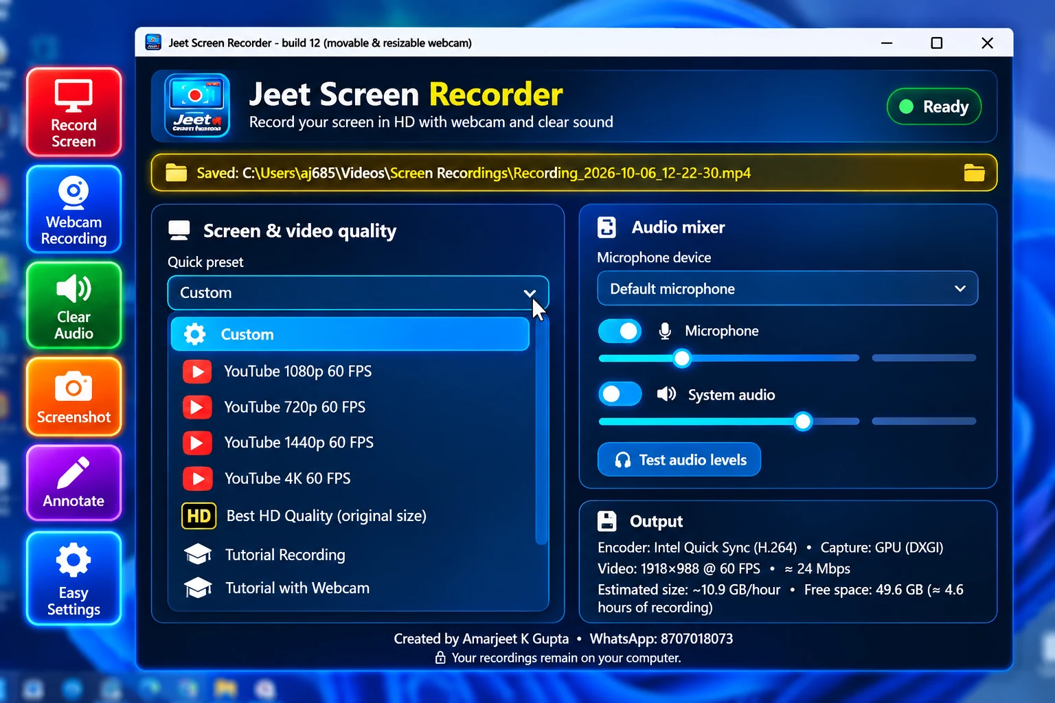Expand the Default microphone dropdown
Image resolution: width=1055 pixels, height=703 pixels.
point(788,288)
